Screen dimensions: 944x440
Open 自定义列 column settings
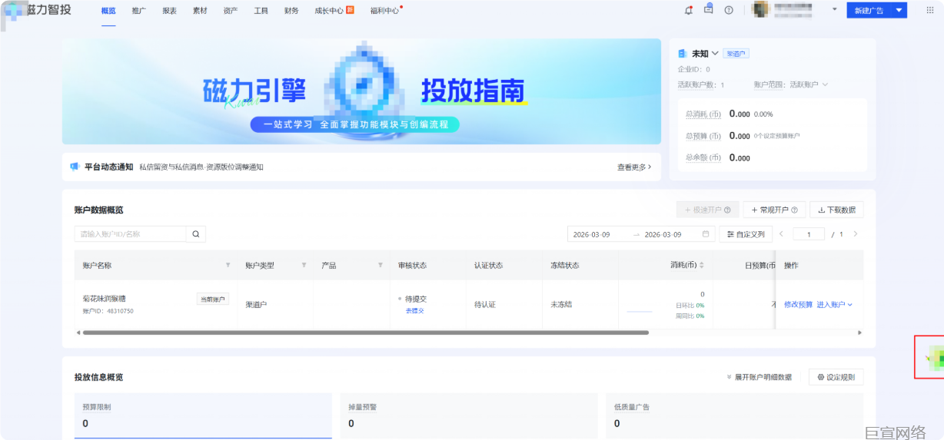click(746, 234)
